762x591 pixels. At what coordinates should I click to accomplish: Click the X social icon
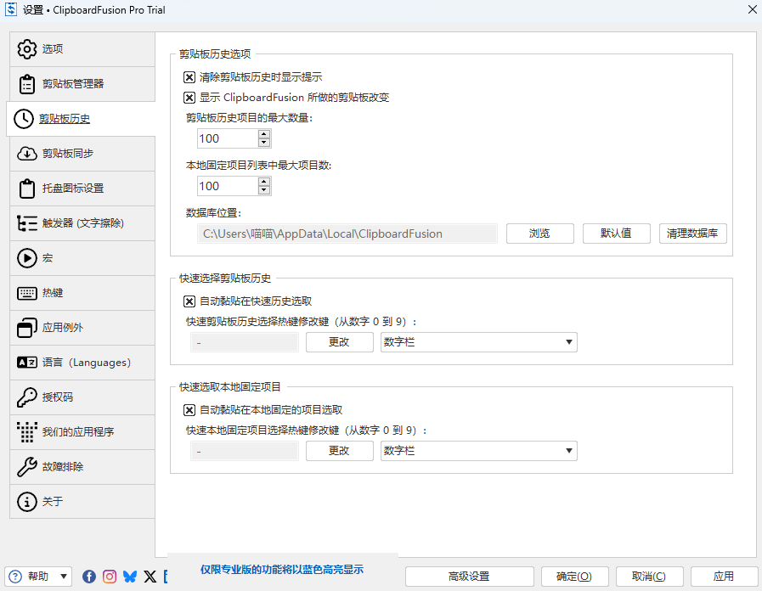150,577
